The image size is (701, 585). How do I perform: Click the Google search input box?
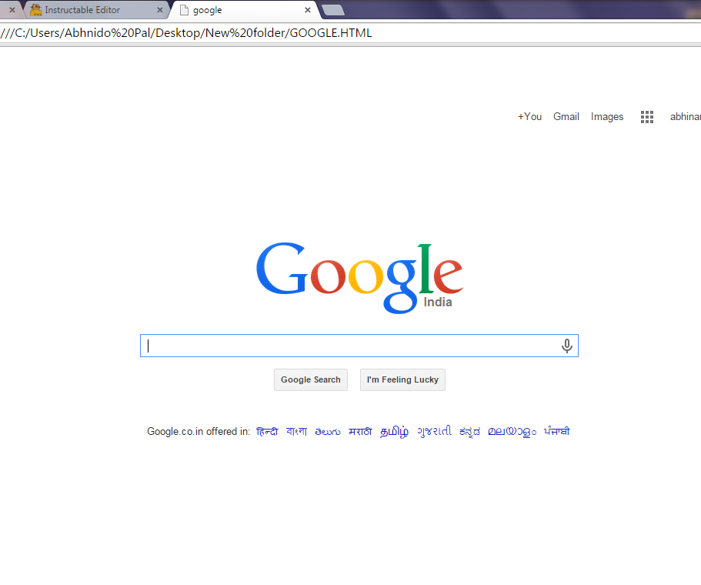coord(359,346)
